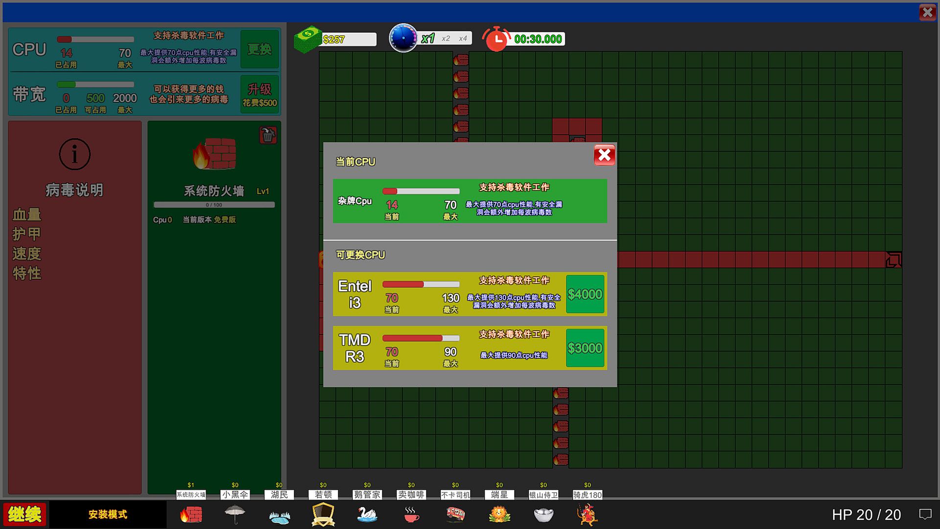Set game speed to x1
The width and height of the screenshot is (940, 529).
tap(428, 39)
